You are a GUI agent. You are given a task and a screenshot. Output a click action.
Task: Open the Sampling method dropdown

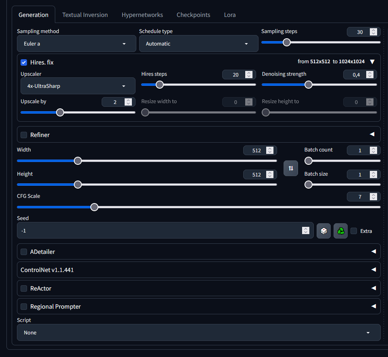tap(77, 44)
